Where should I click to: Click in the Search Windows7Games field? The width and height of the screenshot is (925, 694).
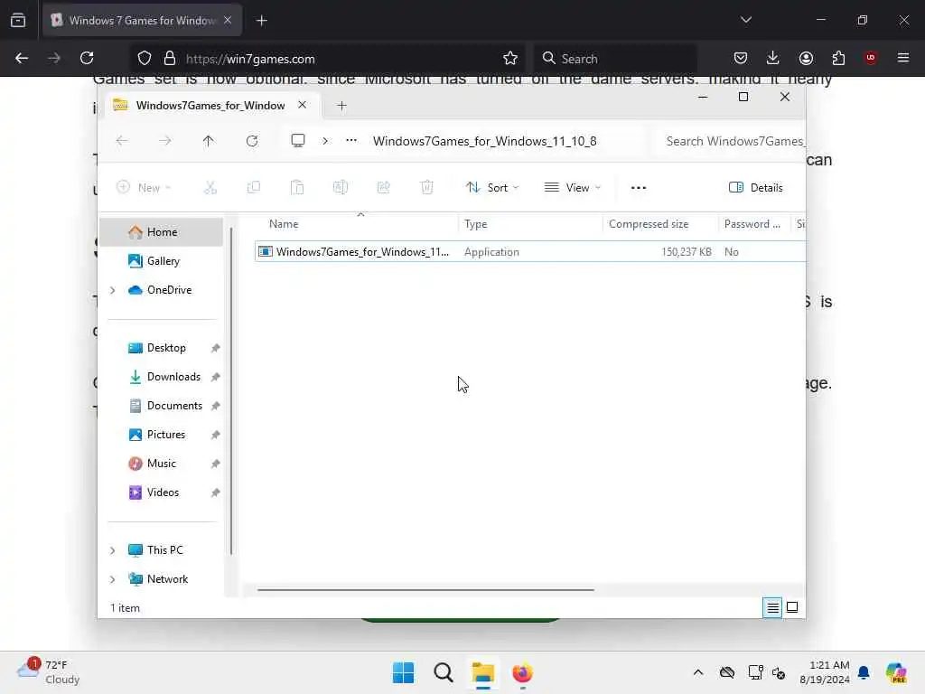point(733,141)
